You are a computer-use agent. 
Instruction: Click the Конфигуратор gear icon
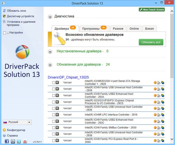[x=4, y=130]
